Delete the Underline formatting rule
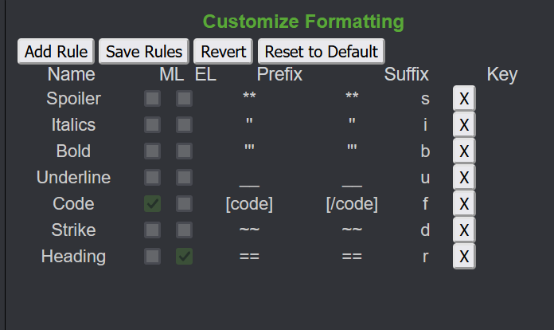 click(x=464, y=178)
